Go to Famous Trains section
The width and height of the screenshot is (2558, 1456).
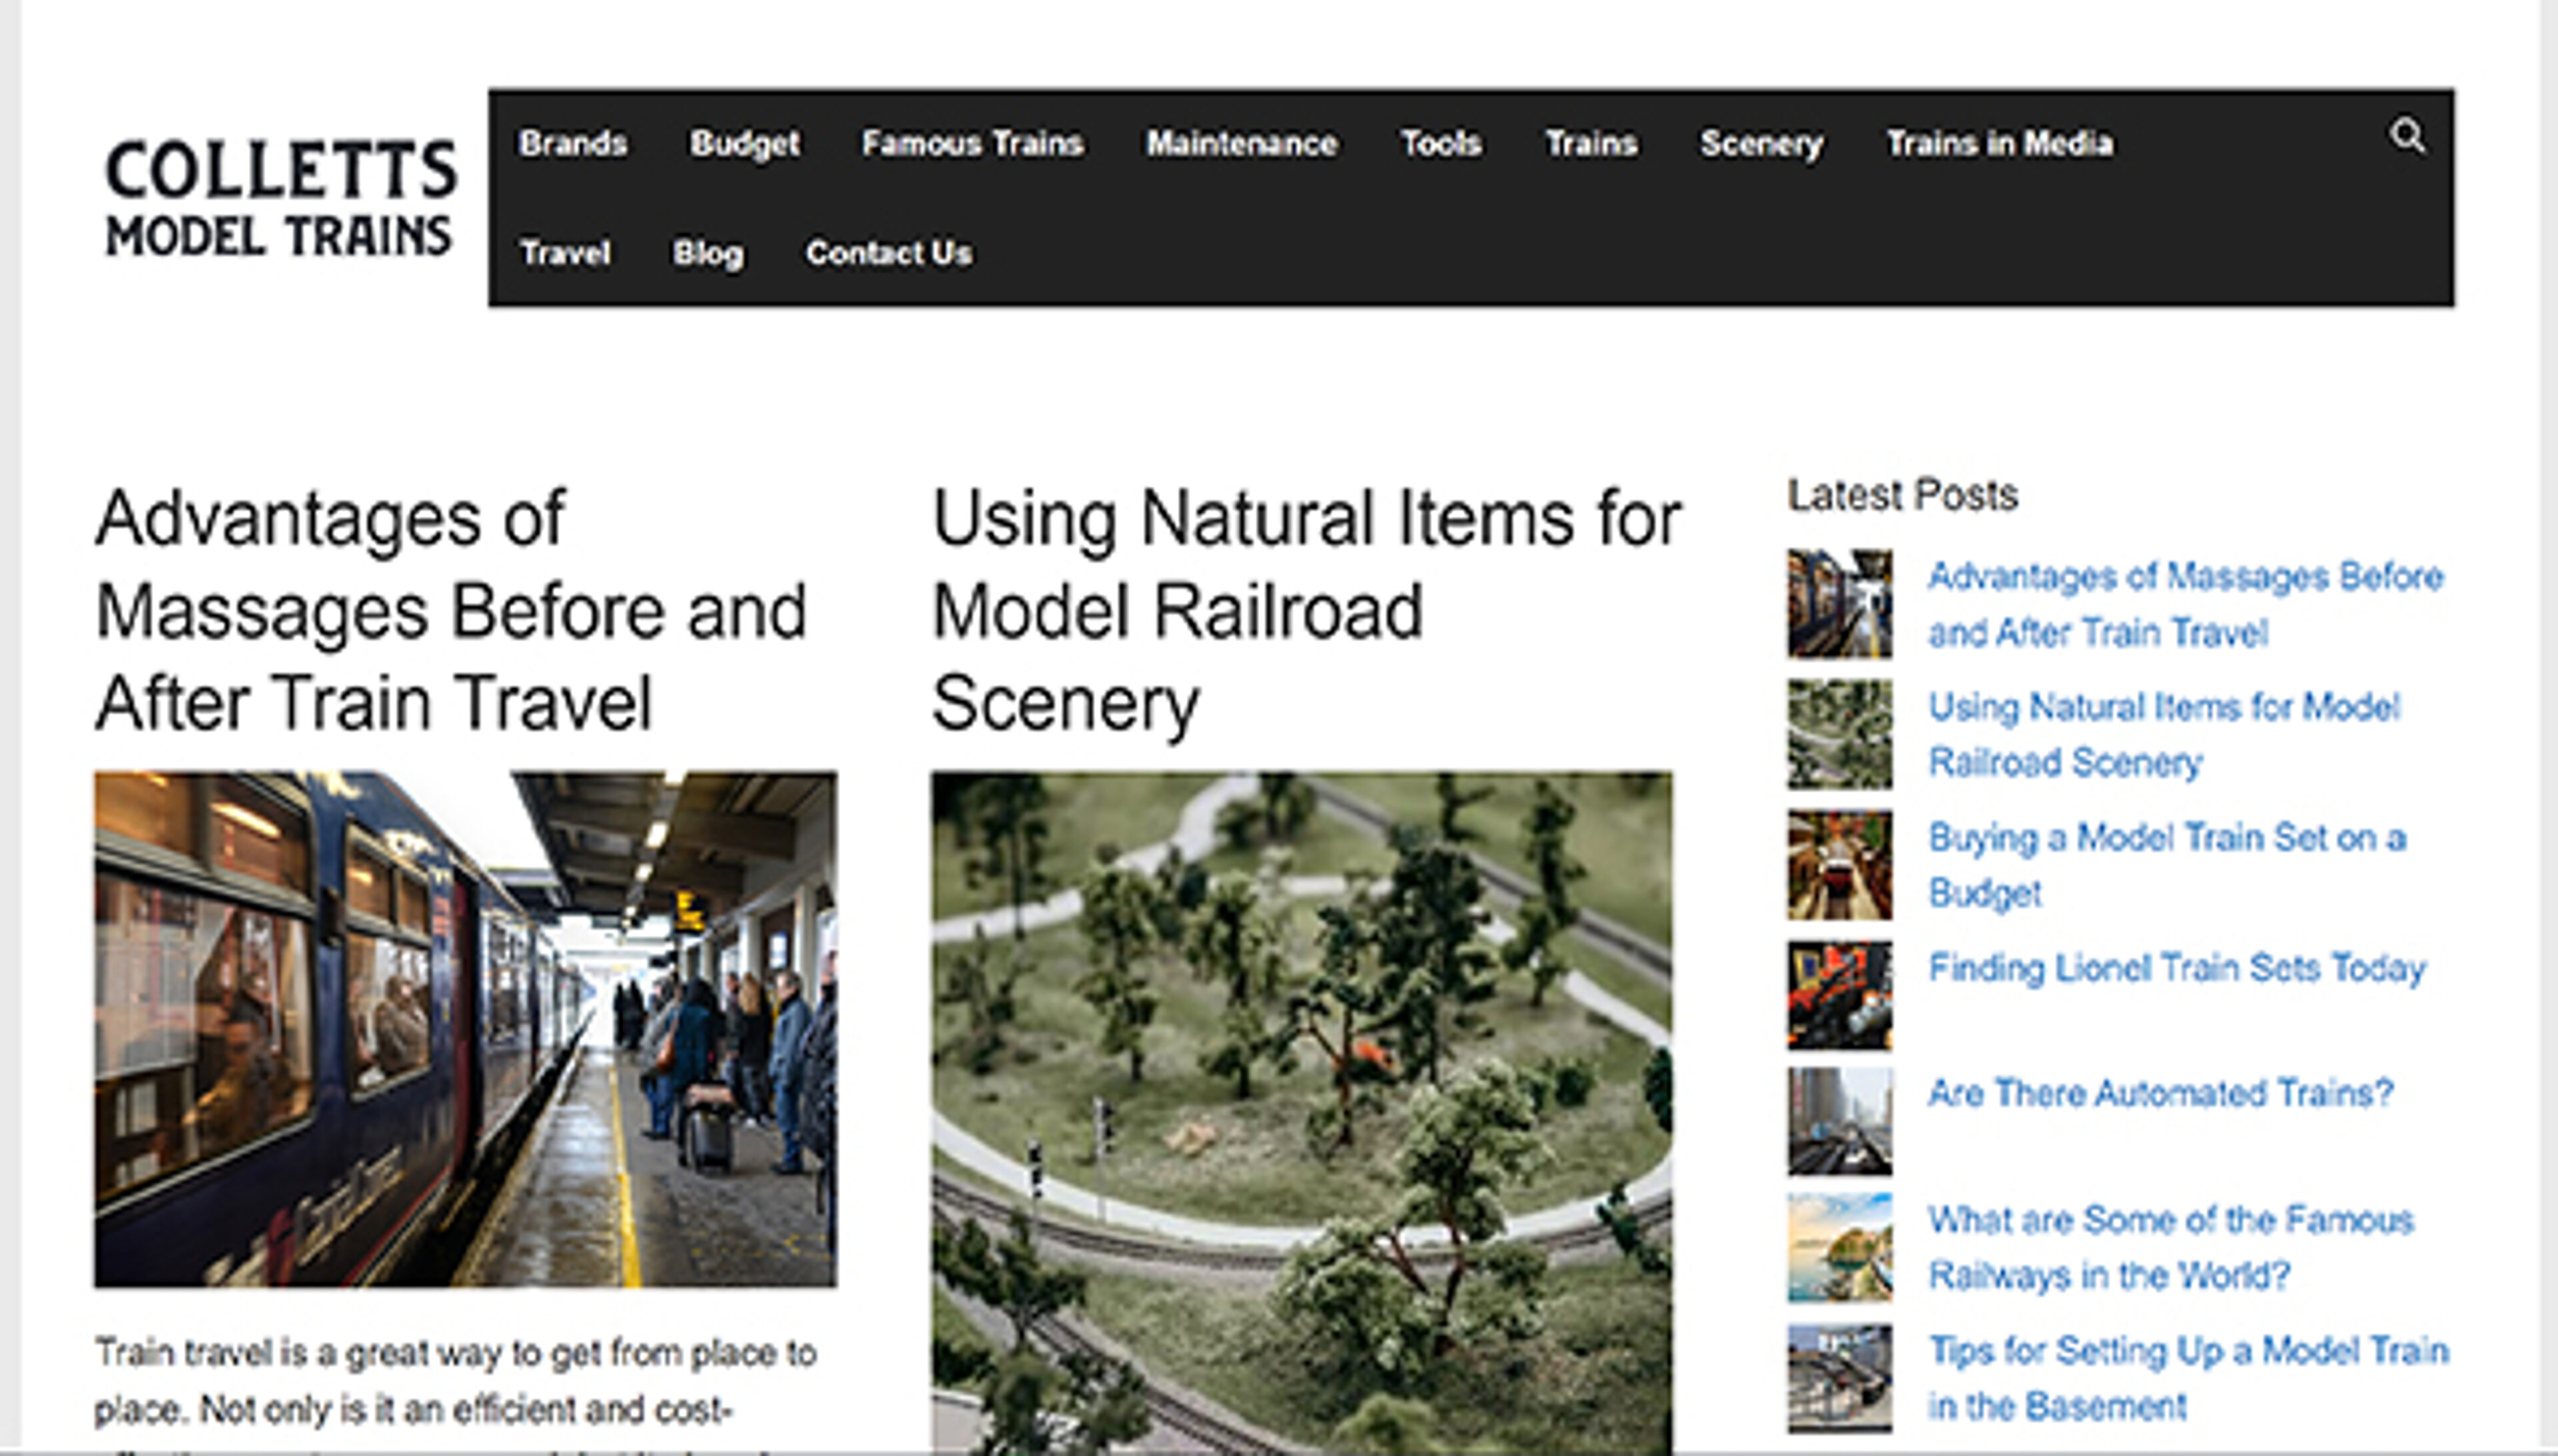(972, 144)
